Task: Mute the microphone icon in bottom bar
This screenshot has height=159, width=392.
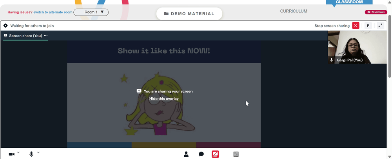Action: click(31, 154)
